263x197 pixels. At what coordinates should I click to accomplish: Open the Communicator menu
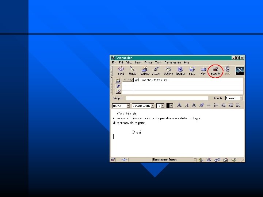173,63
